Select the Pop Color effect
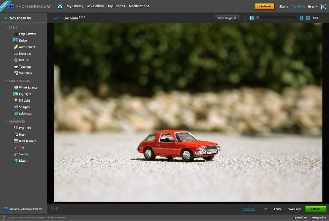This screenshot has height=221, width=329. (25, 128)
